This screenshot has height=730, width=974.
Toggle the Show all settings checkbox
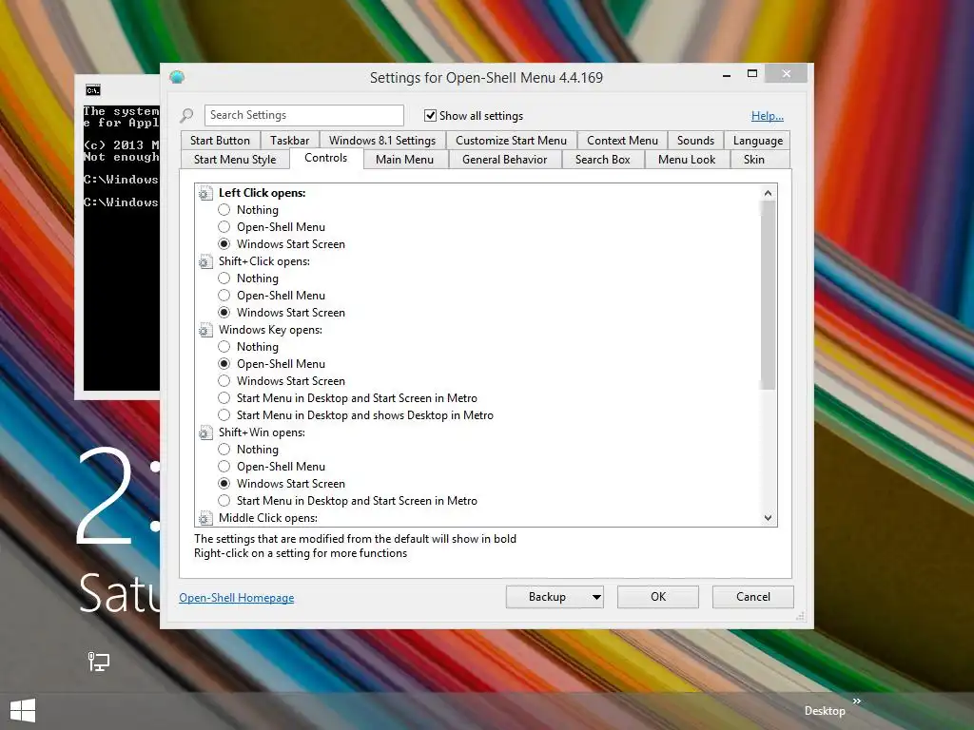click(x=430, y=115)
